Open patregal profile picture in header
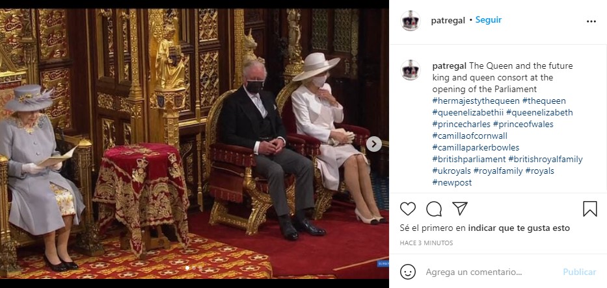The width and height of the screenshot is (607, 288). tap(411, 21)
